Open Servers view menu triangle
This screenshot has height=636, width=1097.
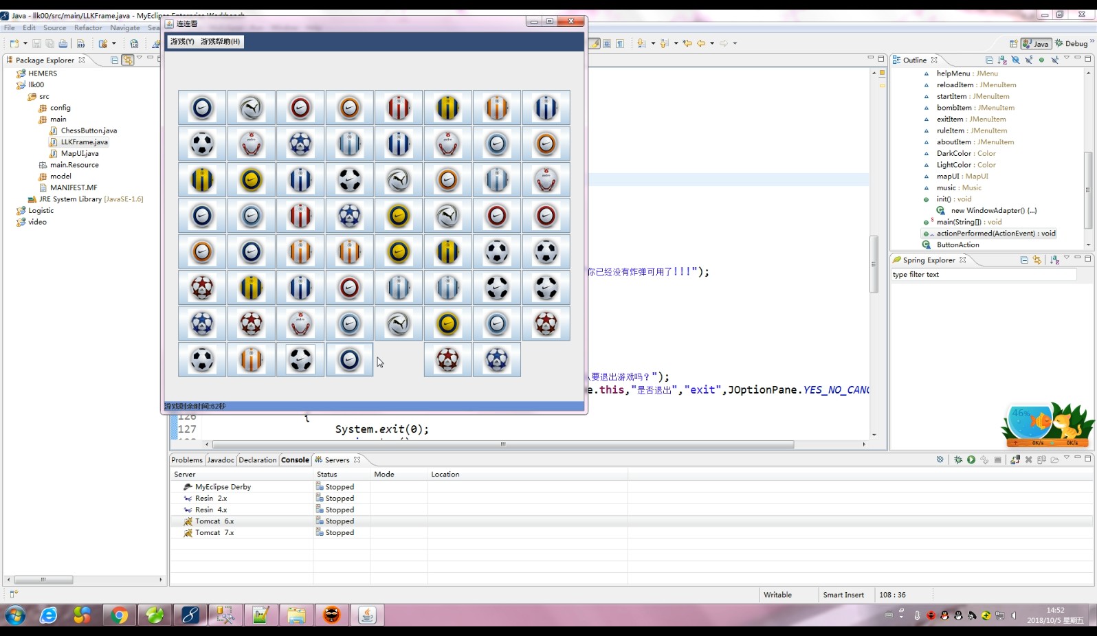tap(1067, 457)
